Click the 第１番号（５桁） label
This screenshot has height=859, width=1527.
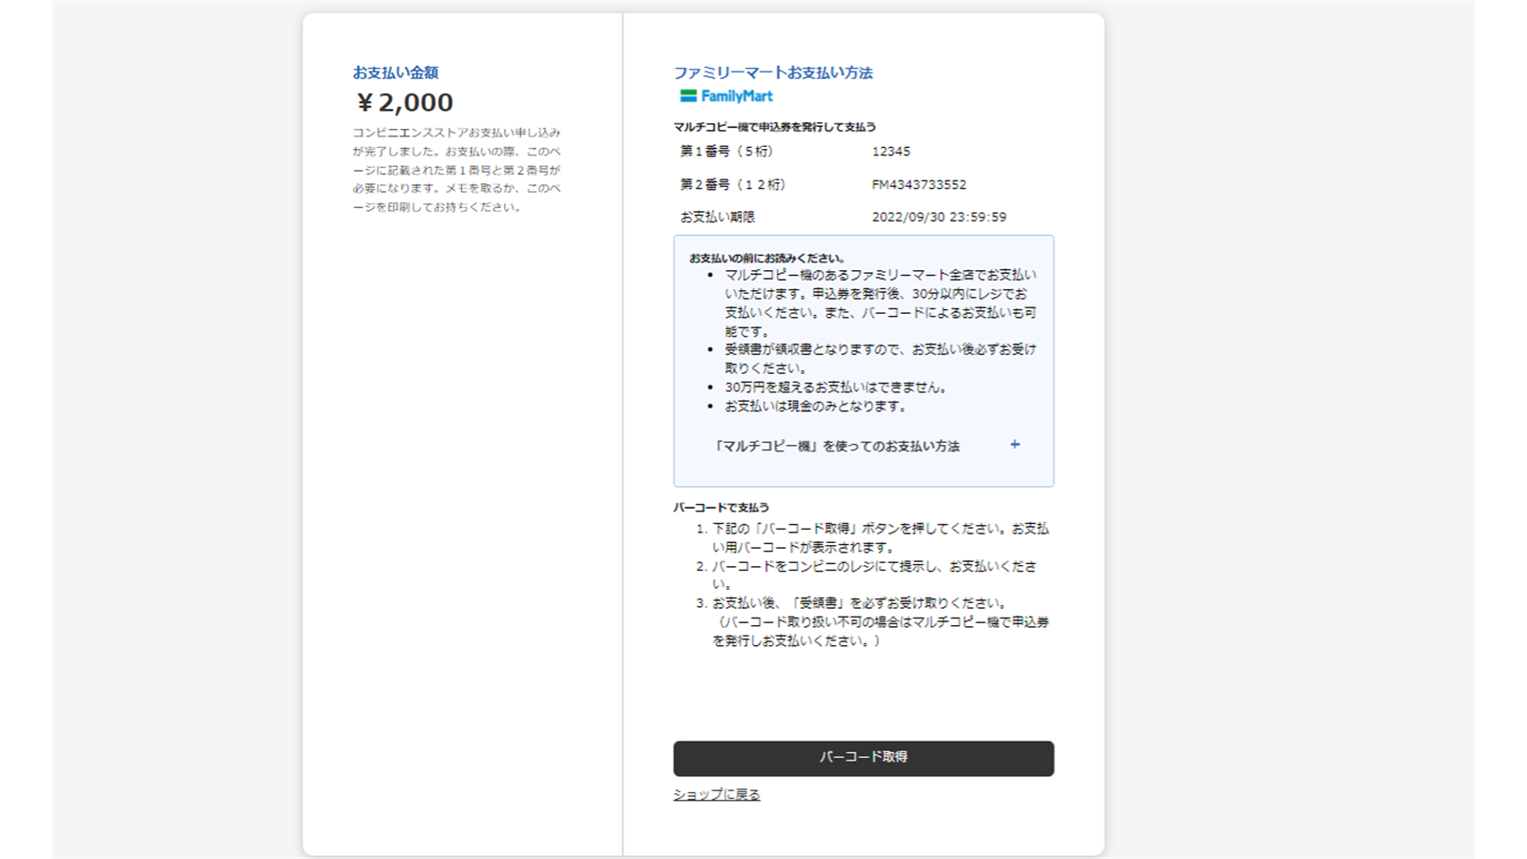click(726, 151)
